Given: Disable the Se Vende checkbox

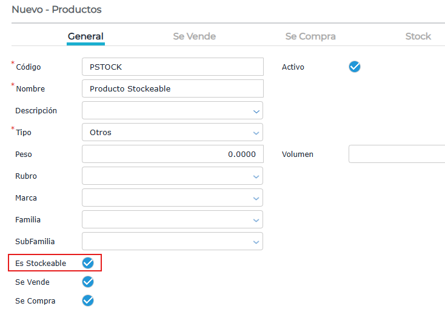Looking at the screenshot, I should pos(88,282).
